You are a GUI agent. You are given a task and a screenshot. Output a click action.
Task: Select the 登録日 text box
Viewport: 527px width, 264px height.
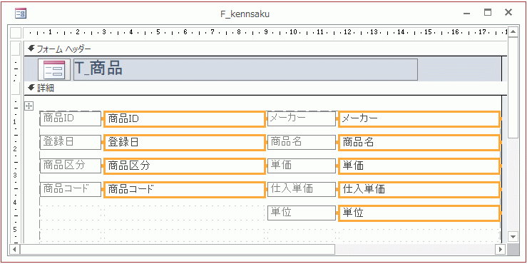[185, 143]
